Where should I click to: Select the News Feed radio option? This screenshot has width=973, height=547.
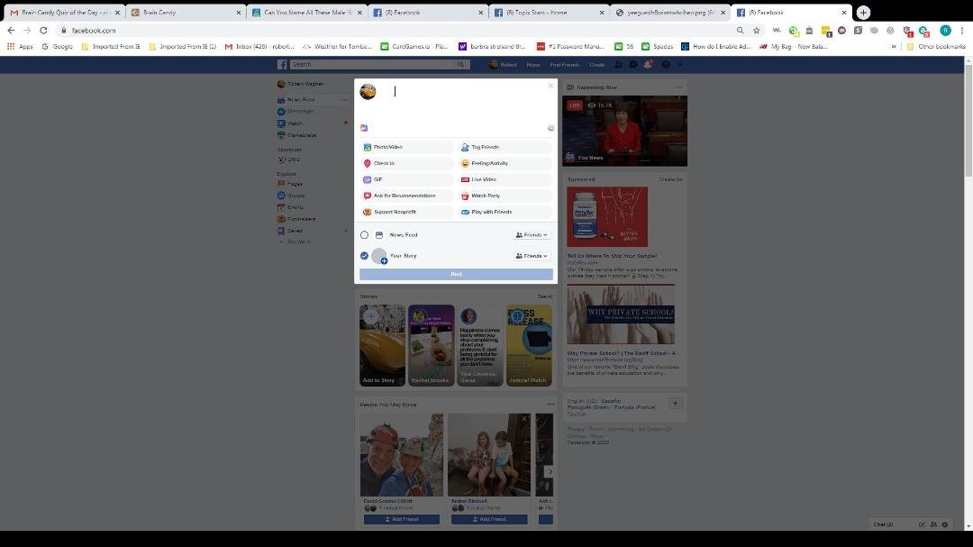(364, 235)
